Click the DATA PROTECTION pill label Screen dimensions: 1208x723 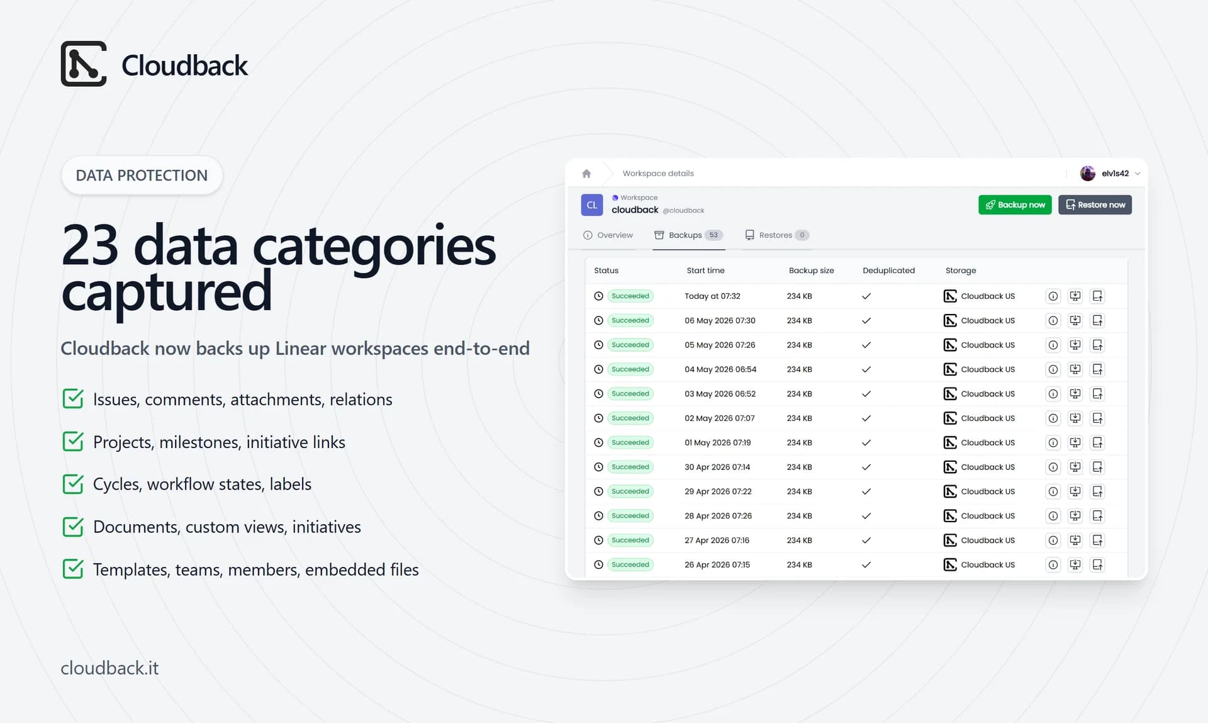tap(142, 176)
